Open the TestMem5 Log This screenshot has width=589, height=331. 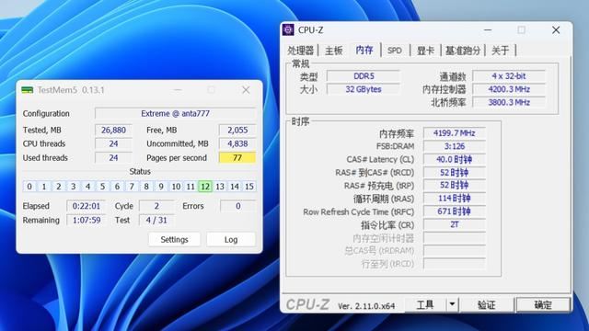(x=231, y=239)
